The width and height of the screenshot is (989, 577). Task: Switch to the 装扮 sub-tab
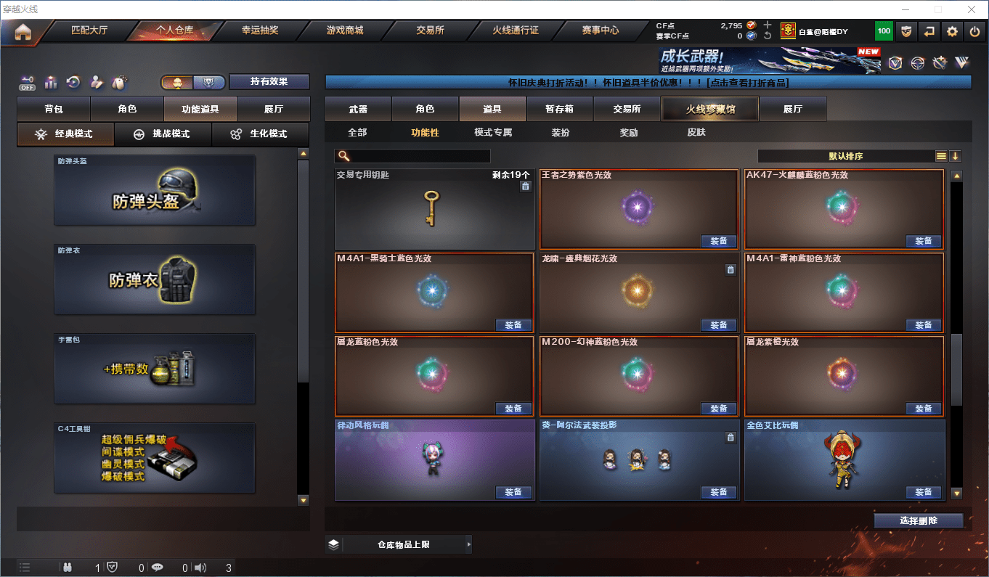[561, 133]
